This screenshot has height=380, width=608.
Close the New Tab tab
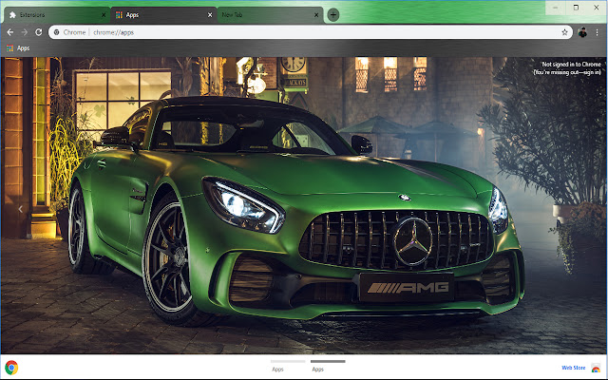pyautogui.click(x=316, y=15)
